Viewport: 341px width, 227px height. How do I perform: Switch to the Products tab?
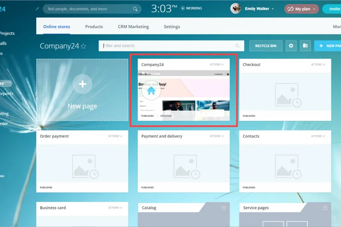pos(94,26)
